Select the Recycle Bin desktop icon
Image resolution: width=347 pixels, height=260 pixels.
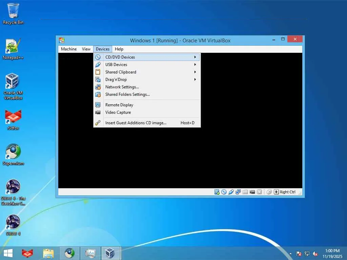[13, 14]
